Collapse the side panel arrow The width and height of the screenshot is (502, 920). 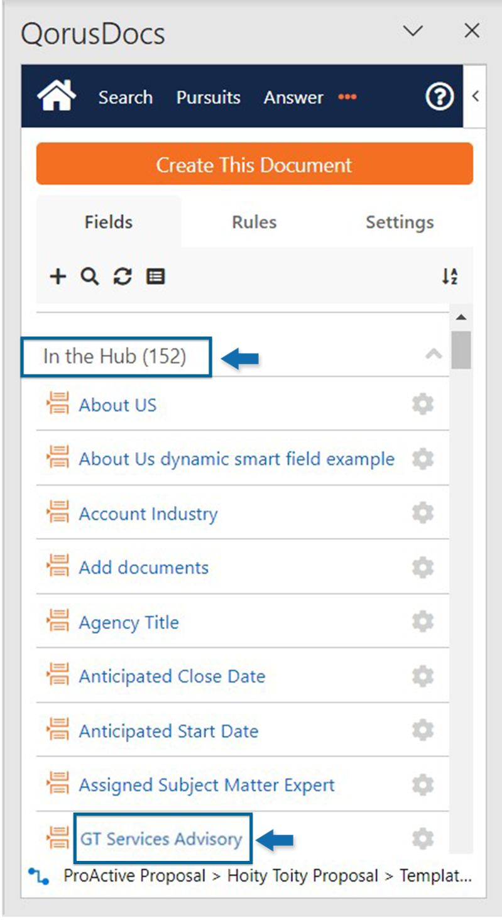tap(476, 96)
